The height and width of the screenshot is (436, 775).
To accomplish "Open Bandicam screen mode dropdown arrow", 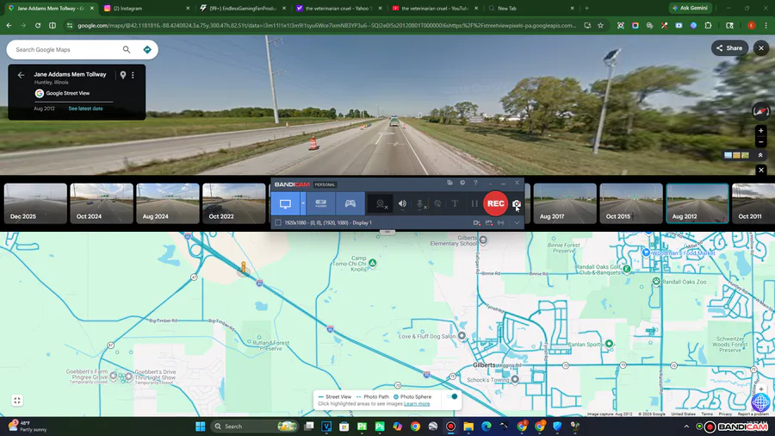I will (x=303, y=203).
